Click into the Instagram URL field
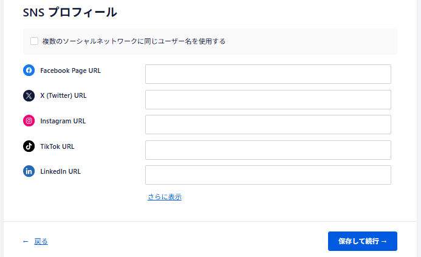 pyautogui.click(x=268, y=125)
